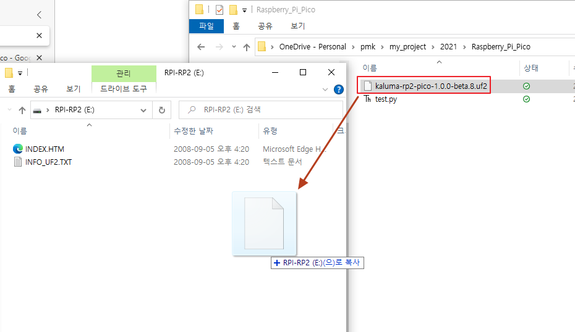Click folder icon in RPI-RP2 title bar
575x332 pixels.
point(9,73)
